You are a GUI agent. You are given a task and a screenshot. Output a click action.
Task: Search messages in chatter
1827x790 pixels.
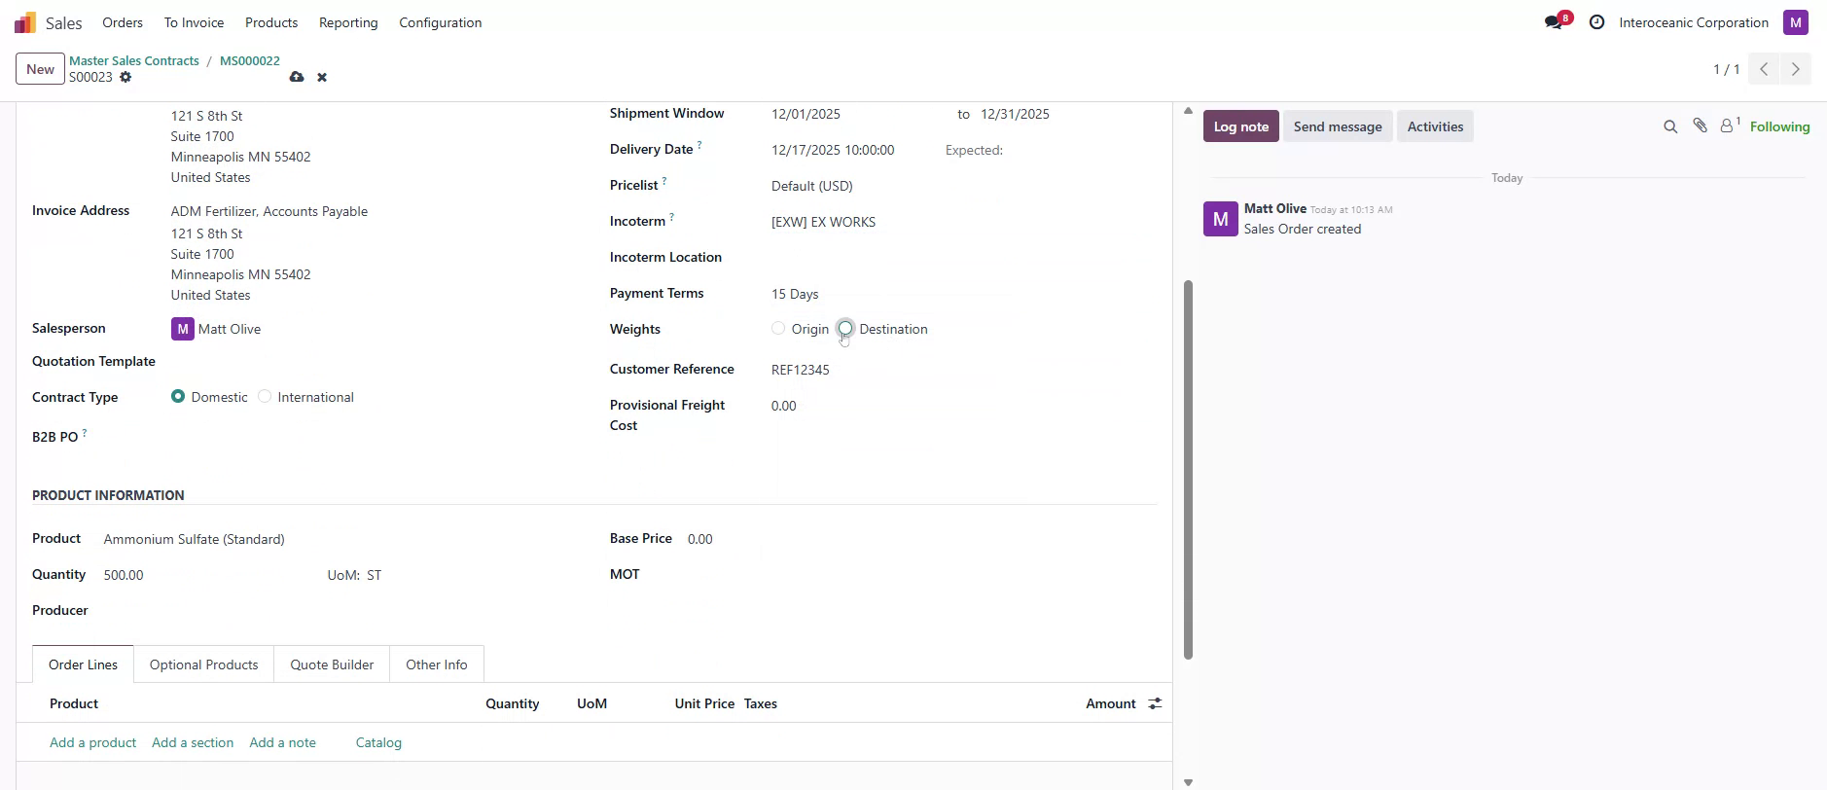point(1670,126)
